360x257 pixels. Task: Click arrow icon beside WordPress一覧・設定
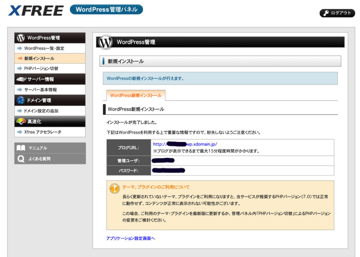point(20,48)
